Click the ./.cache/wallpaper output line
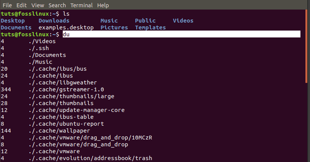Screen dimensions: 310x162 pos(46,131)
